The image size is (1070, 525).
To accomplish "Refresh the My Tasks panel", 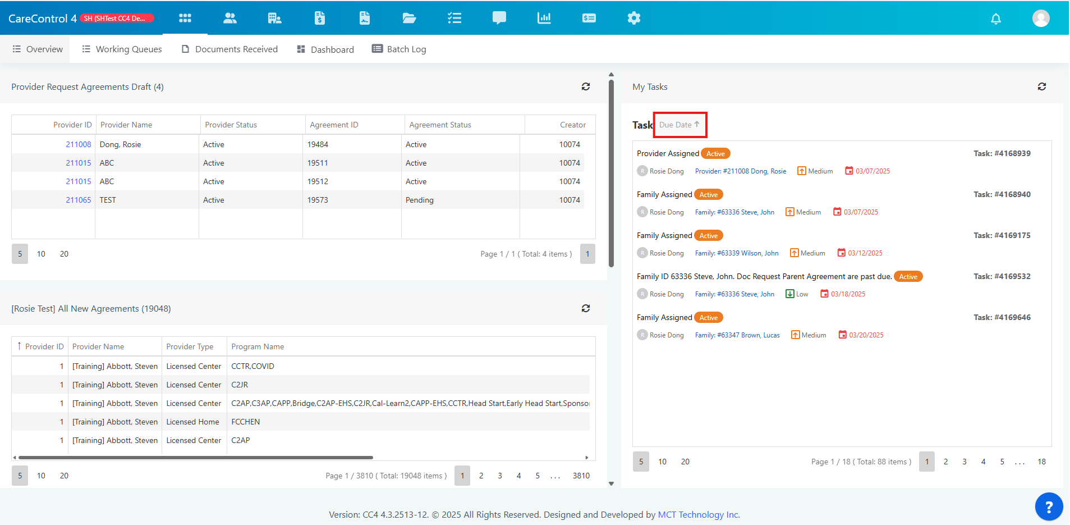I will tap(1042, 86).
